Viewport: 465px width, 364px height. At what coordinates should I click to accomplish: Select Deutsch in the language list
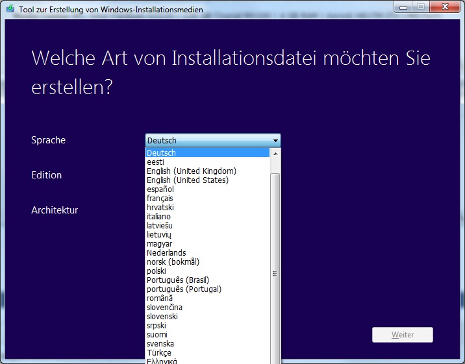208,153
